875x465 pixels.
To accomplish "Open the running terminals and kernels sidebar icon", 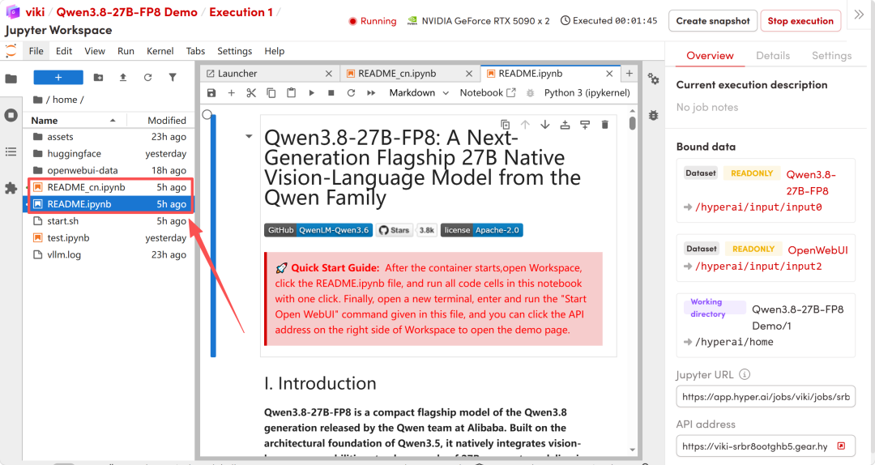I will point(11,115).
